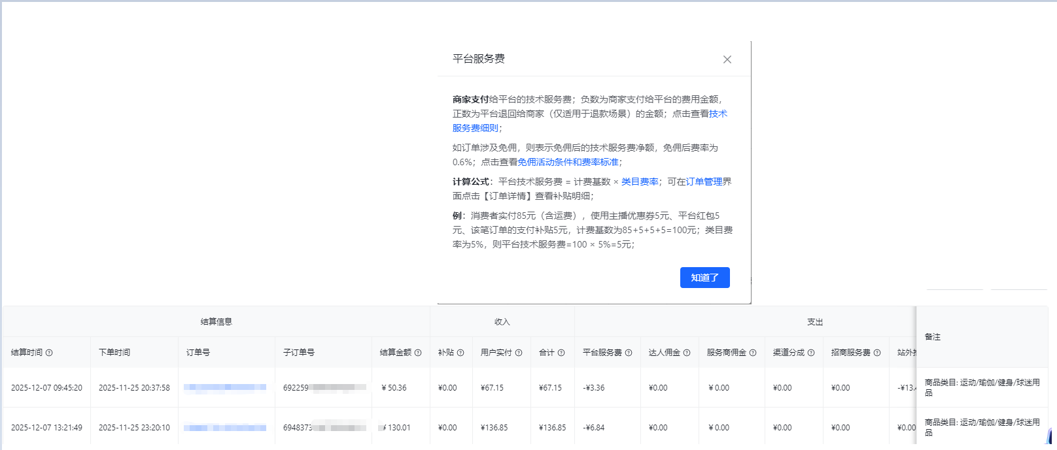Click the 知道了 button
Screen dimensions: 1057x450
pyautogui.click(x=705, y=278)
